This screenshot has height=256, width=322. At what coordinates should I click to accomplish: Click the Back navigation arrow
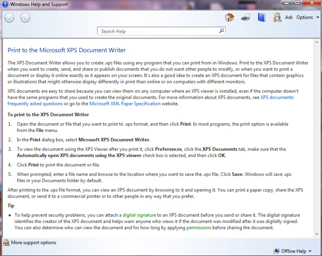click(9, 17)
